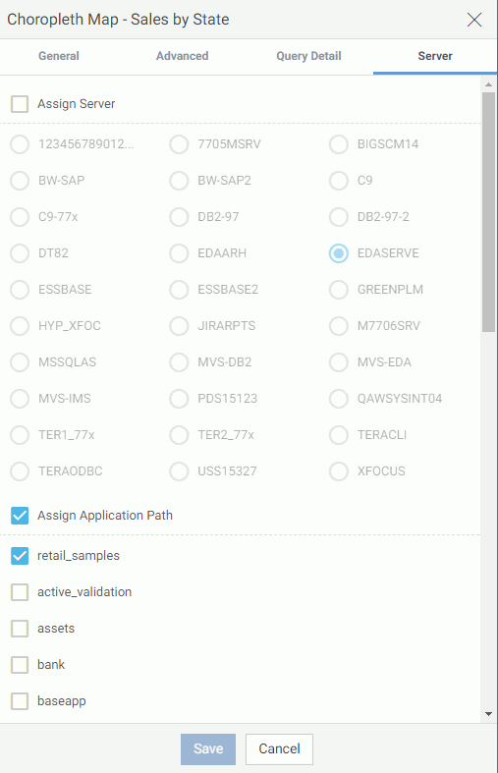498x773 pixels.
Task: Choose the BIGSCM14 server radio button
Action: click(339, 144)
